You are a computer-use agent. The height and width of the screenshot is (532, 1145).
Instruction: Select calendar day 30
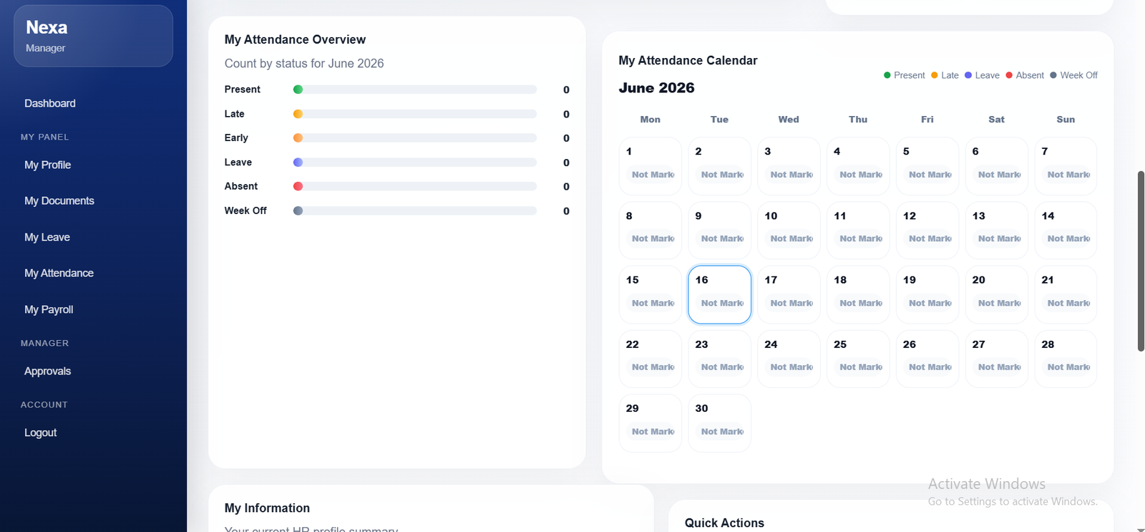719,423
